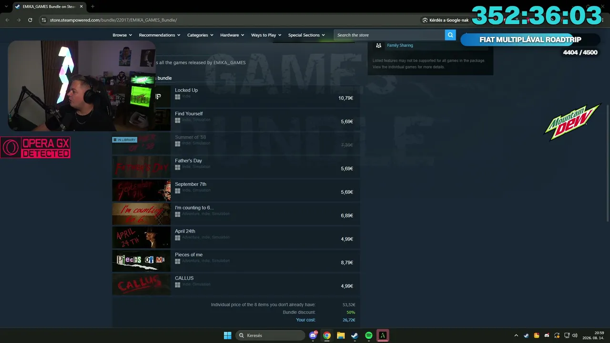The height and width of the screenshot is (343, 610).
Task: Close the EMIKA_GAMES Bundle browser tab
Action: click(81, 7)
